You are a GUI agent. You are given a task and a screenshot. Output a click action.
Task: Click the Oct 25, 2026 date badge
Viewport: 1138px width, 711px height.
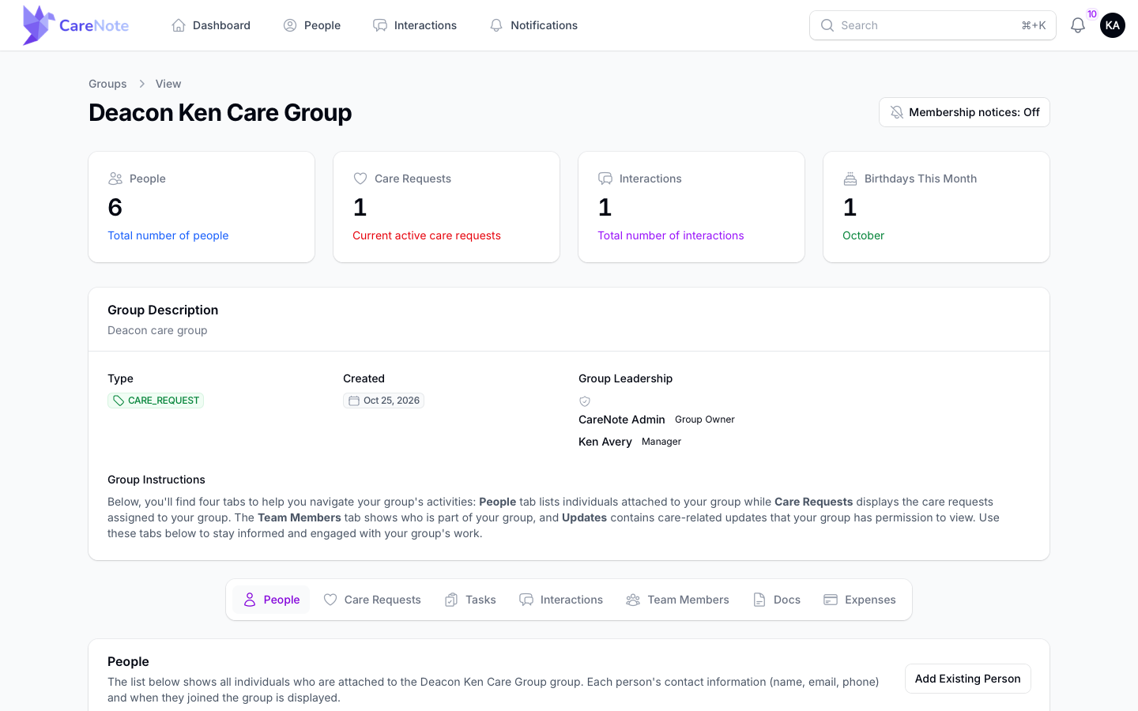tap(383, 401)
